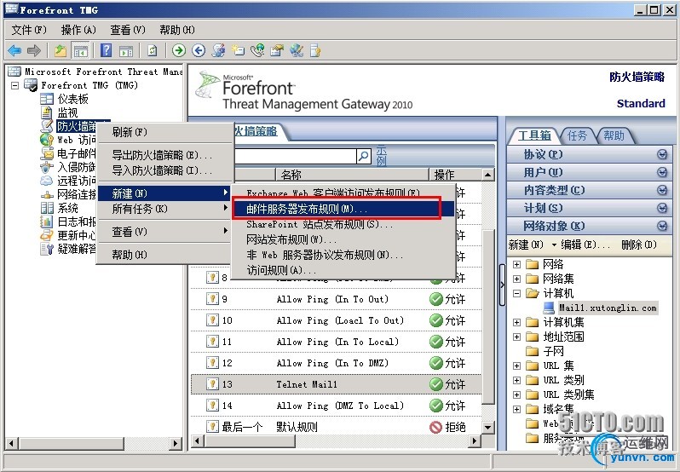Viewport: 680px width, 472px height.
Task: Click the Up one level folder icon
Action: [x=60, y=51]
